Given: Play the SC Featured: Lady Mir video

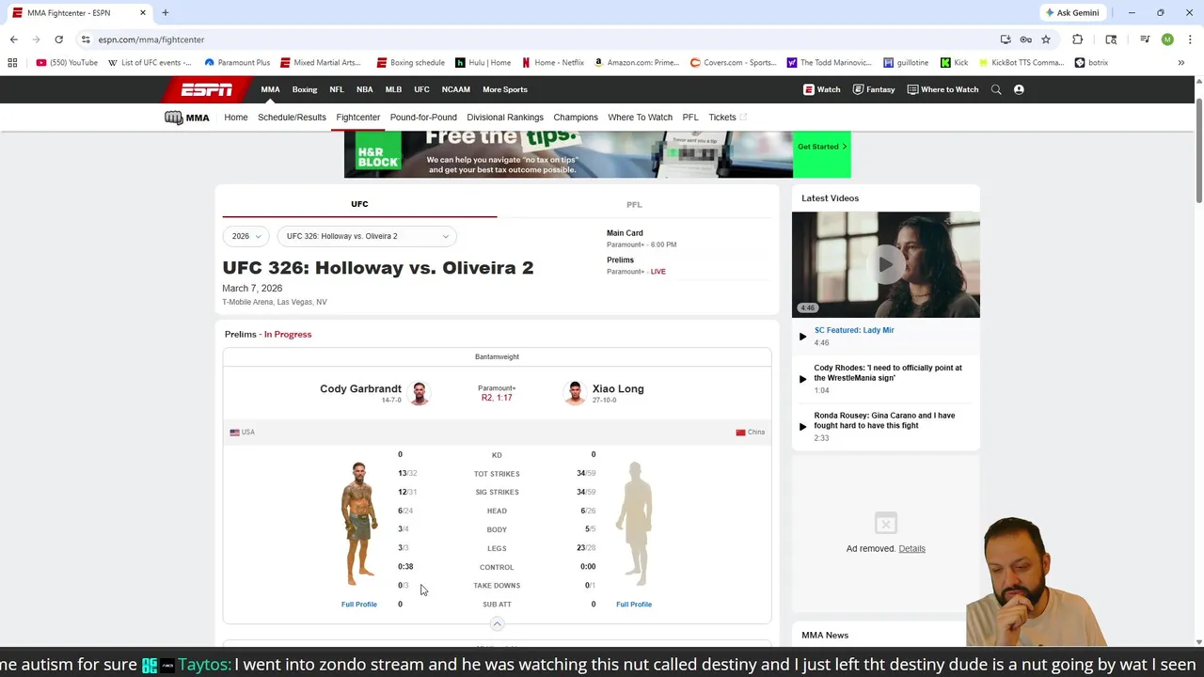Looking at the screenshot, I should pos(854,330).
